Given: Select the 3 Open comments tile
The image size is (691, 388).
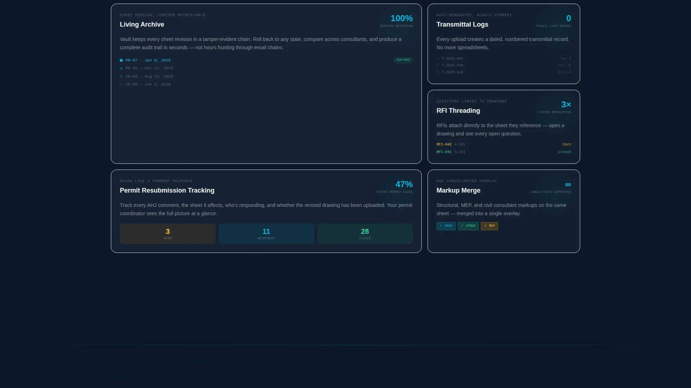Looking at the screenshot, I should pos(168,234).
